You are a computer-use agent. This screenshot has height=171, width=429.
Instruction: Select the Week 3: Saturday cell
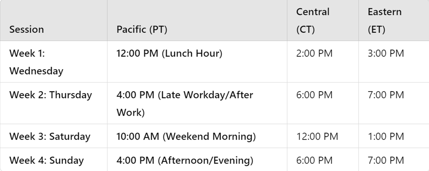point(50,136)
